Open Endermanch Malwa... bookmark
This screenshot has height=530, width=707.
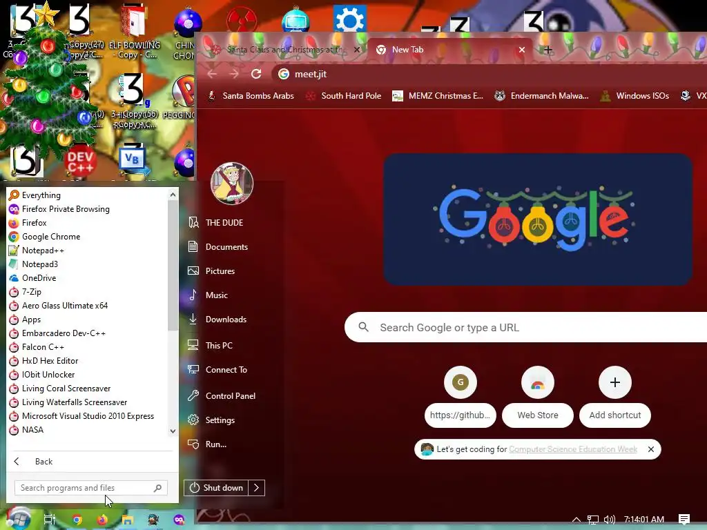[x=541, y=95]
